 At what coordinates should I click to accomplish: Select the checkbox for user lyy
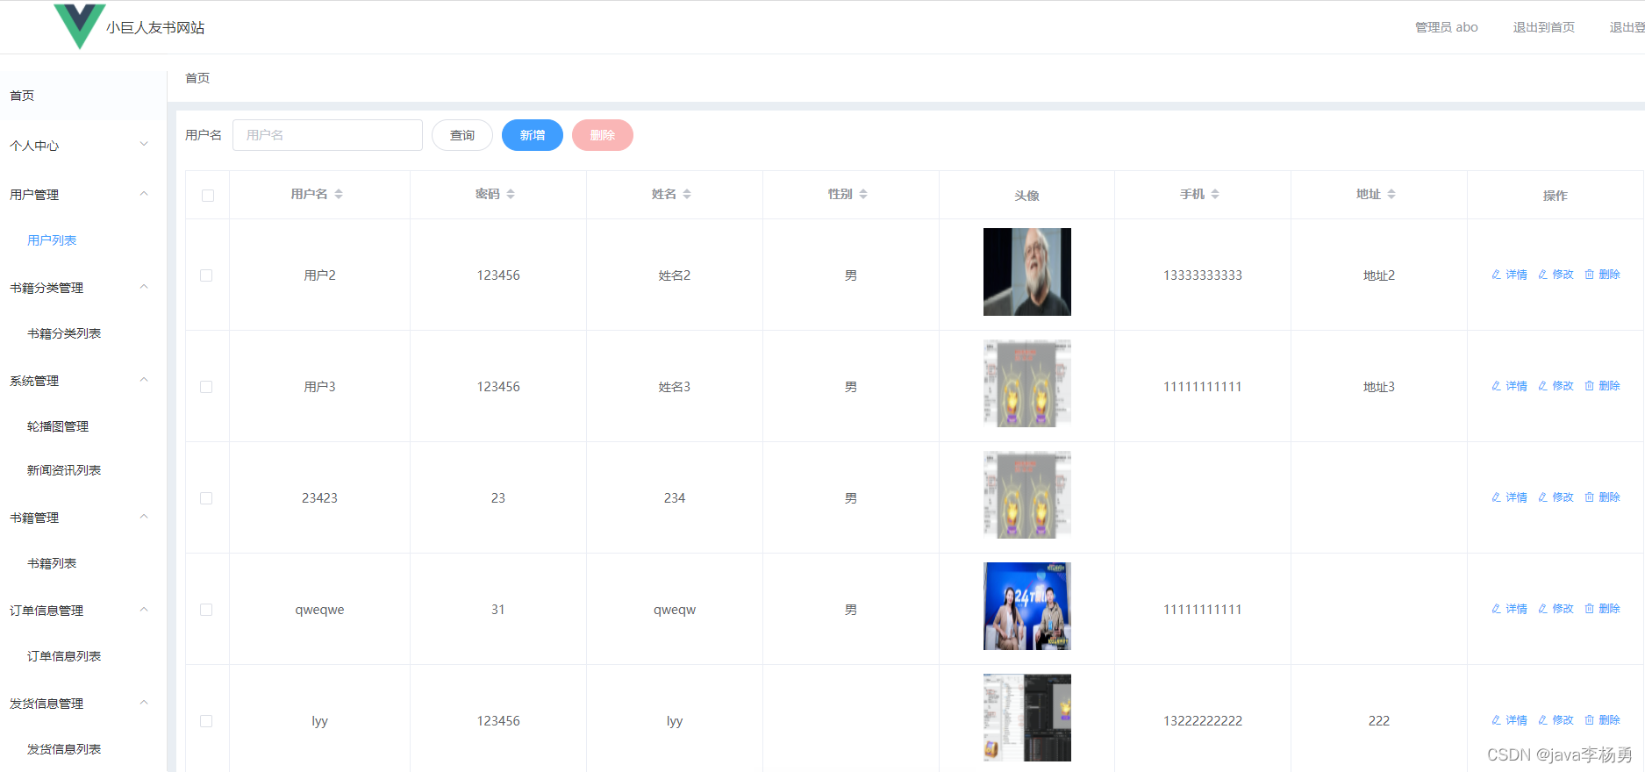pos(206,721)
